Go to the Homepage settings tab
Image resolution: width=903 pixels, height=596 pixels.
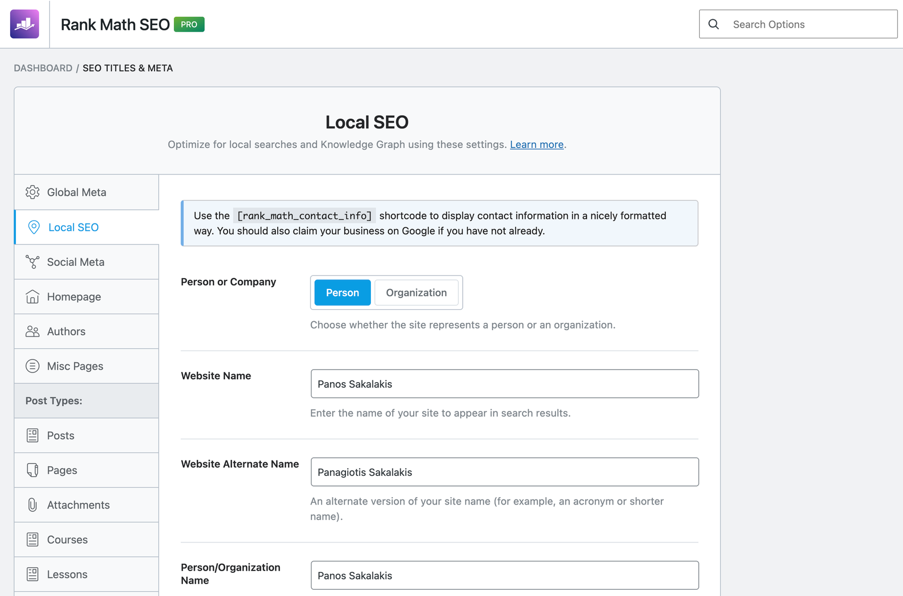click(86, 297)
